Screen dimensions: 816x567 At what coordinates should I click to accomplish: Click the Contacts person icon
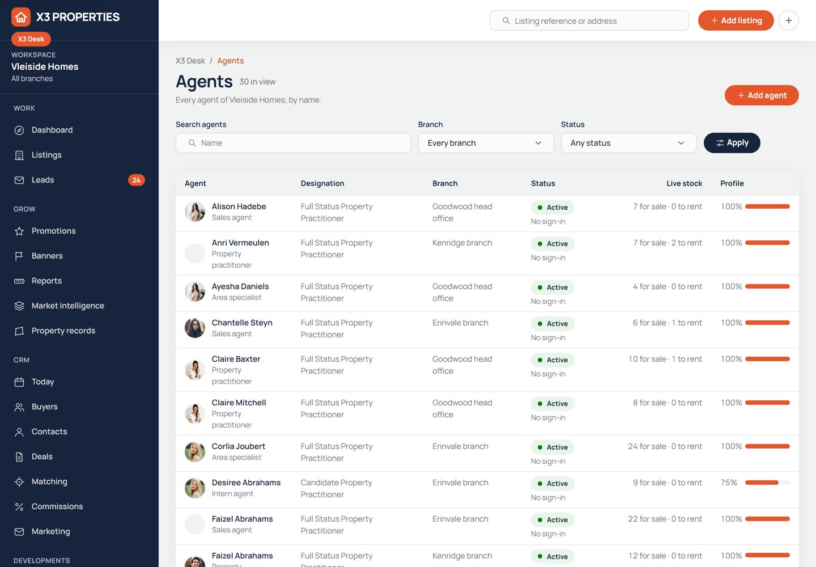[19, 432]
